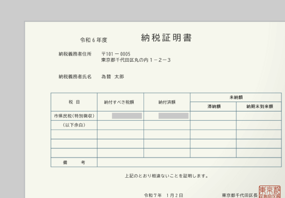
Task: Click the label 納税義務者住所
Action: pos(75,54)
